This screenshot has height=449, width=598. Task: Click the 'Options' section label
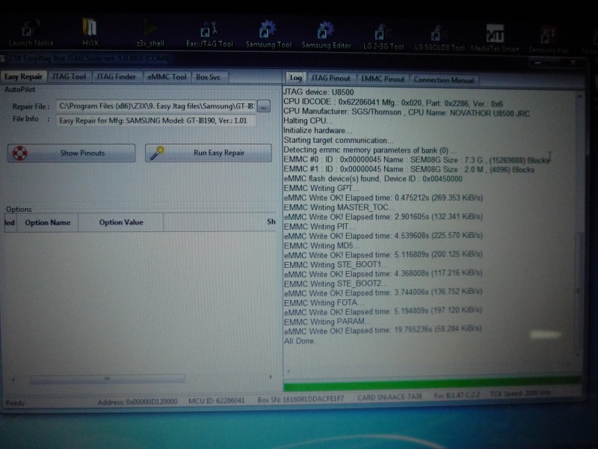(19, 210)
